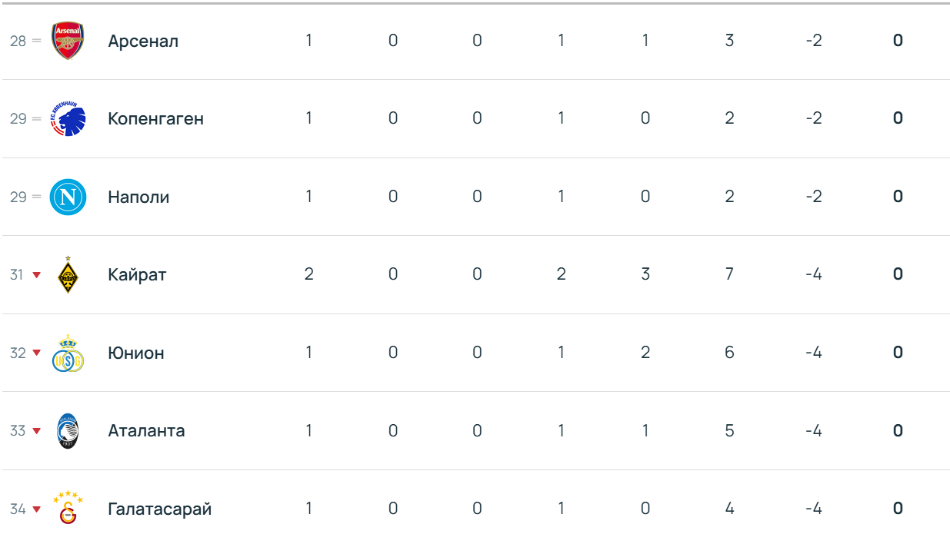Click the Kairat yellow-black crest icon

click(68, 274)
